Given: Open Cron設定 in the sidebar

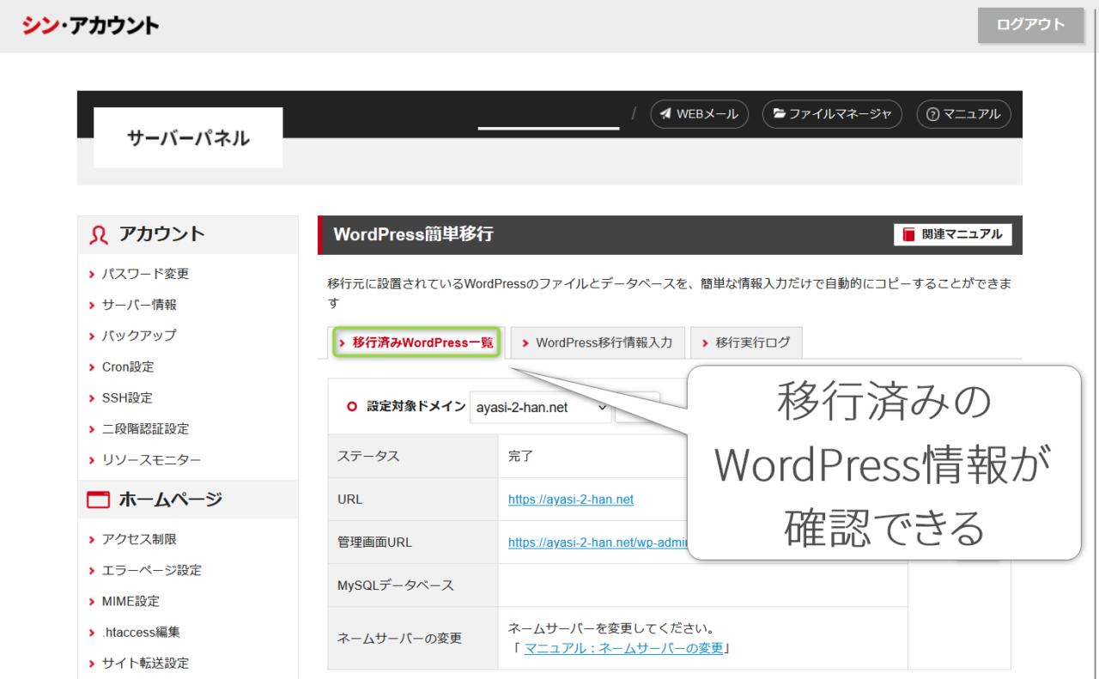Looking at the screenshot, I should tap(128, 367).
